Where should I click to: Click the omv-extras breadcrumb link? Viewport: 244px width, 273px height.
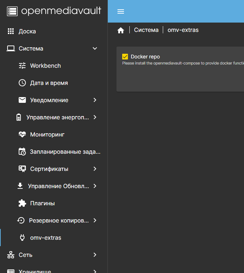(183, 30)
